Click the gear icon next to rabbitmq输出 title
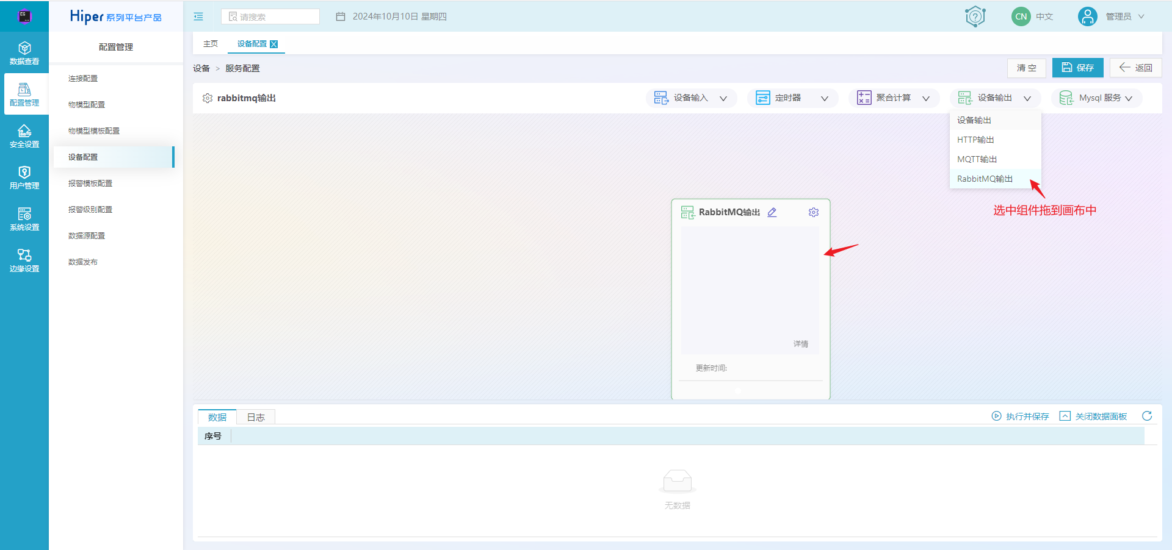The image size is (1172, 550). (208, 98)
